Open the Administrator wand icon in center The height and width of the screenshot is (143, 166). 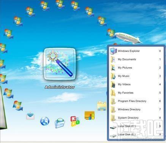tap(60, 64)
